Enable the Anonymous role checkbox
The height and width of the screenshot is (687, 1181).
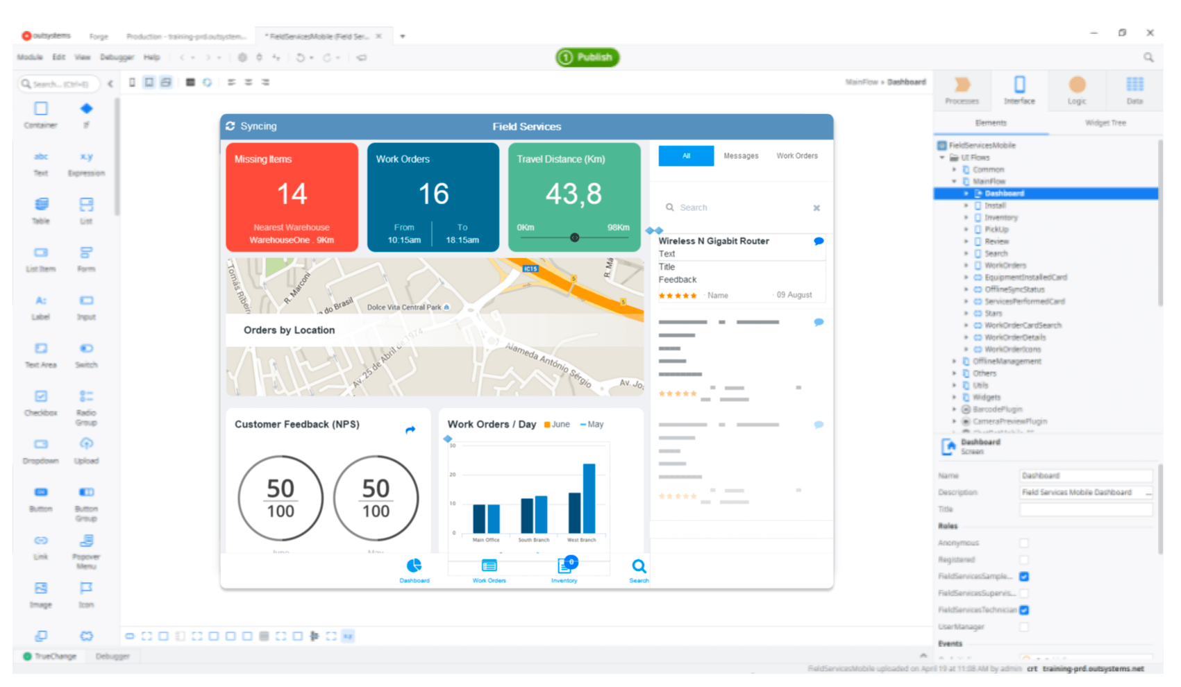[1024, 543]
